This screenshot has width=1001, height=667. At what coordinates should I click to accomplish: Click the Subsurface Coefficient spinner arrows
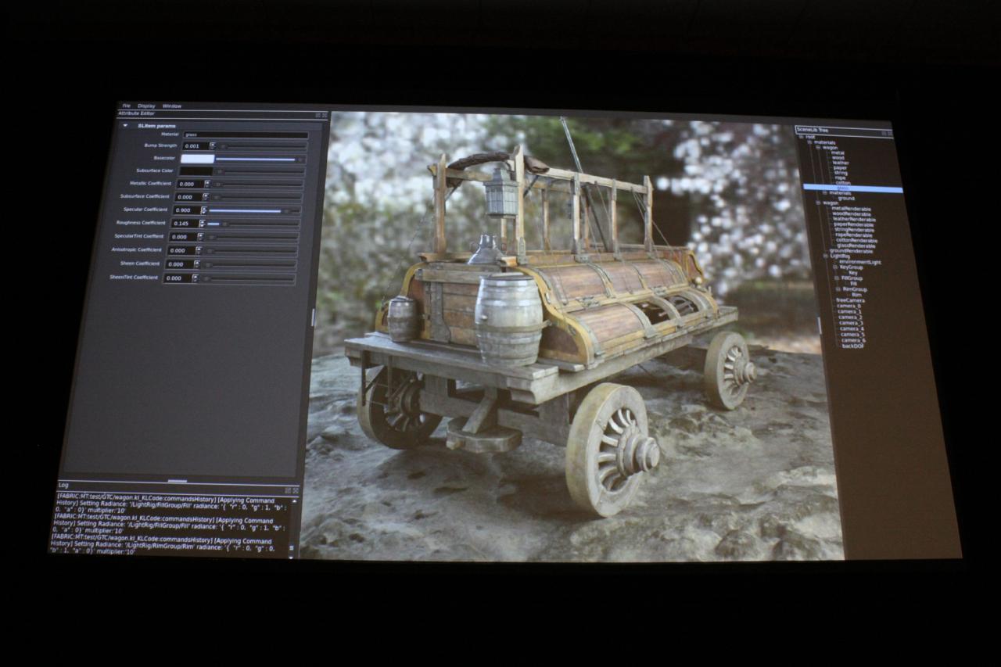pos(205,197)
